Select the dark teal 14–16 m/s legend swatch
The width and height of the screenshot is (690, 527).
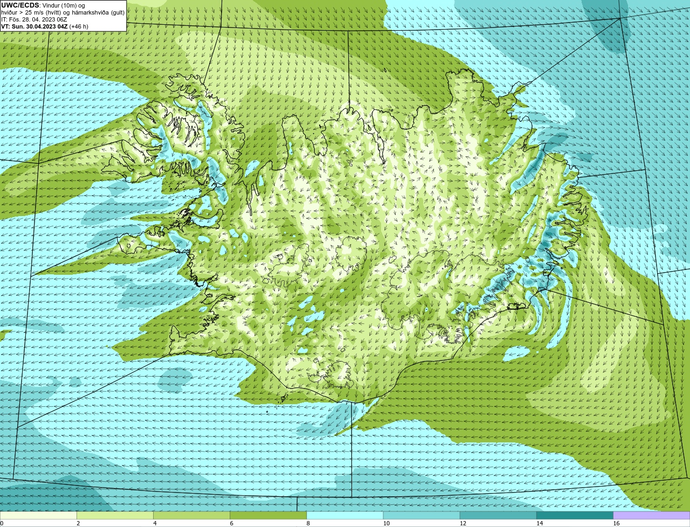pos(575,515)
